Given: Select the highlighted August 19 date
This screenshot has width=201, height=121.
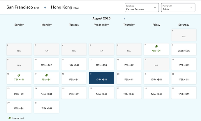Looking at the screenshot, I should 101,78.
